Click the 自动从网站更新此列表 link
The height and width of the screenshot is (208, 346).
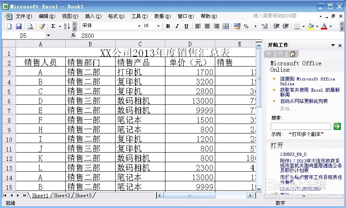[x=304, y=101]
